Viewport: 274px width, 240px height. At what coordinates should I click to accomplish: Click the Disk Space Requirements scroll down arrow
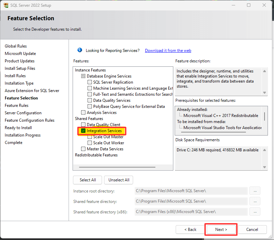[x=265, y=167]
